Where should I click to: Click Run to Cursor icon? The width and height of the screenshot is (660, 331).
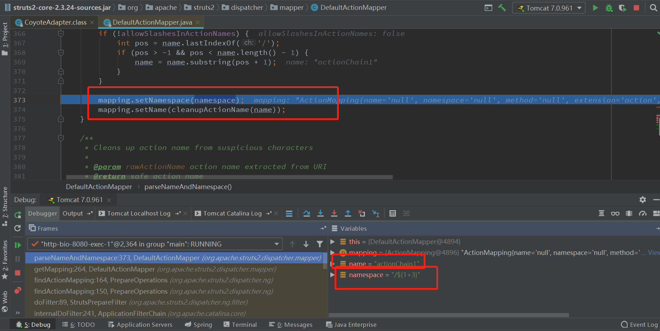[376, 213]
